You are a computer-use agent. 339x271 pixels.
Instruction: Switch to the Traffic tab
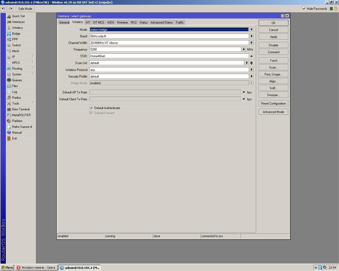[x=180, y=22]
